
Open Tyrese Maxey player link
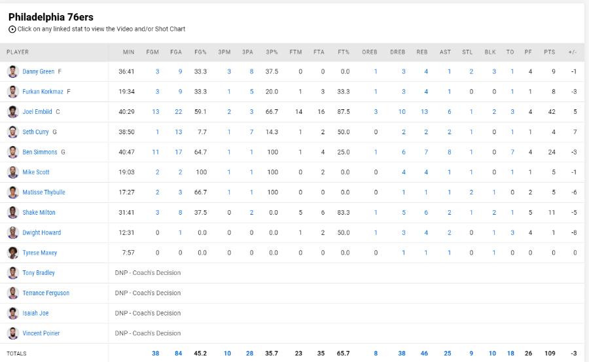click(x=40, y=253)
